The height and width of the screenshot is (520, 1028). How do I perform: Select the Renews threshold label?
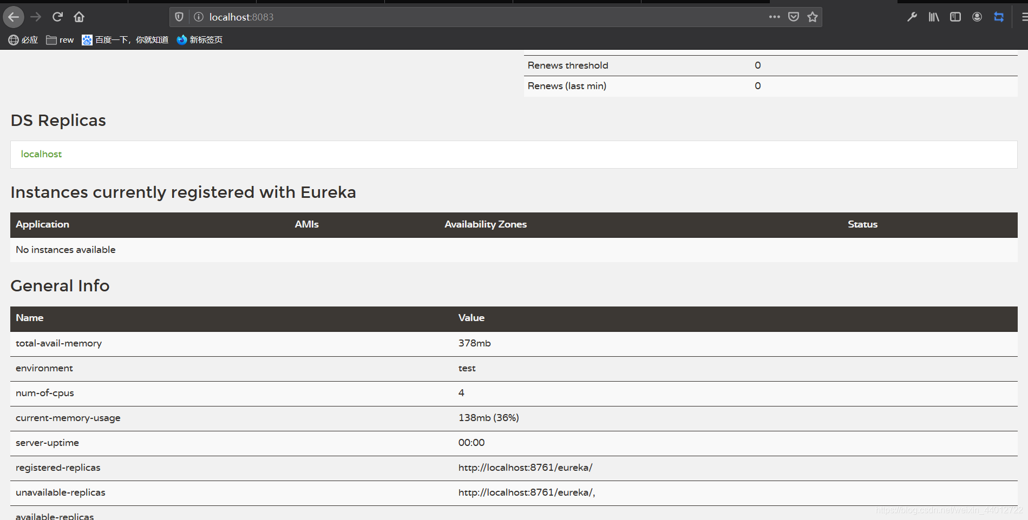pos(568,65)
